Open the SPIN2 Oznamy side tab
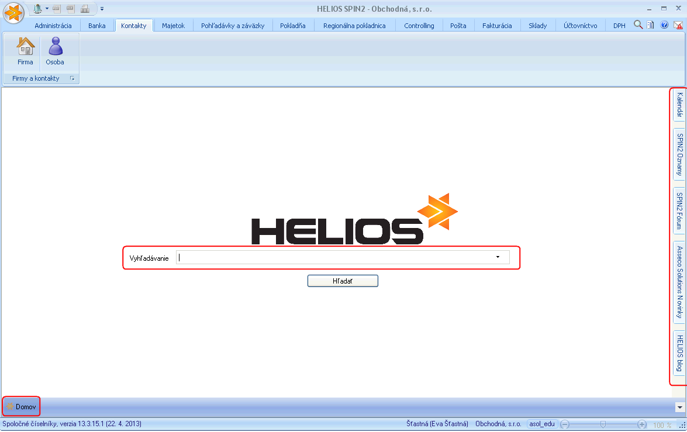 679,154
